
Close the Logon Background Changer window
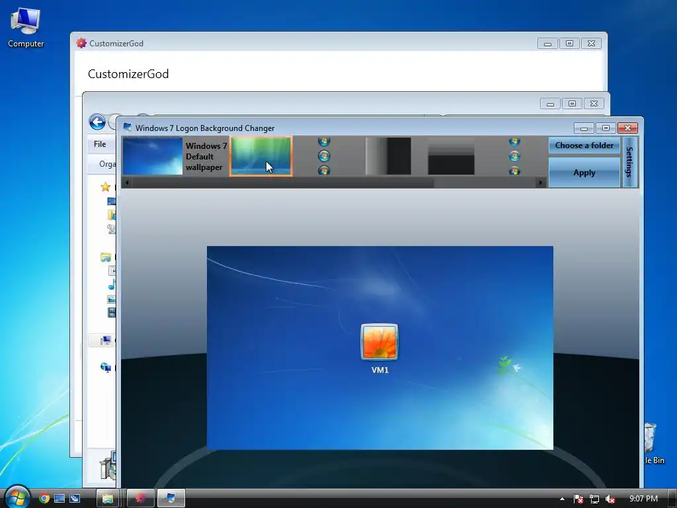pyautogui.click(x=628, y=128)
